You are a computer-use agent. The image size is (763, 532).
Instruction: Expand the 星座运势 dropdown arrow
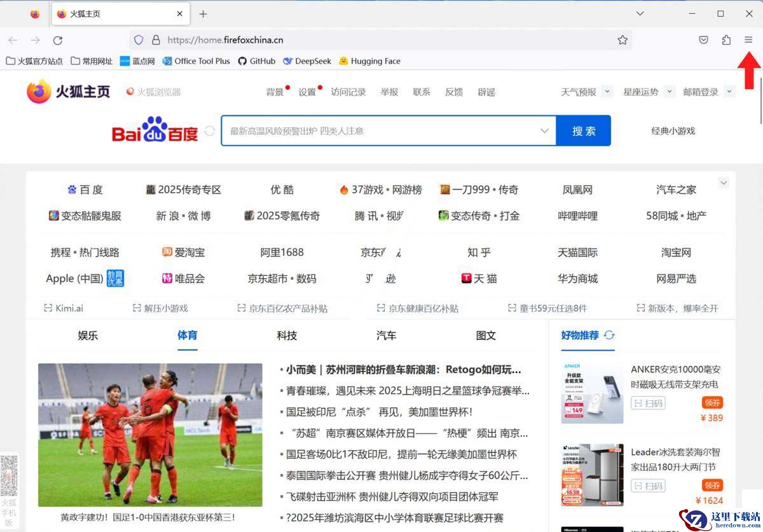tap(669, 92)
